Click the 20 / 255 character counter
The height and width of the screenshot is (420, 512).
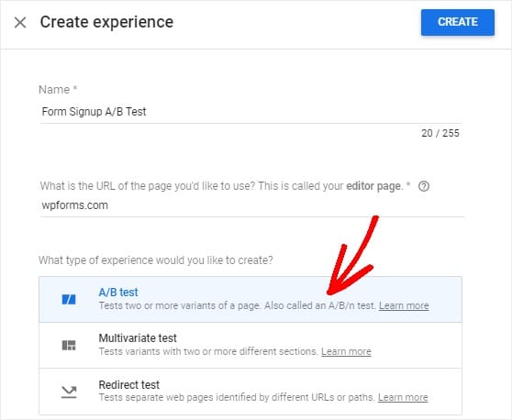pos(440,133)
